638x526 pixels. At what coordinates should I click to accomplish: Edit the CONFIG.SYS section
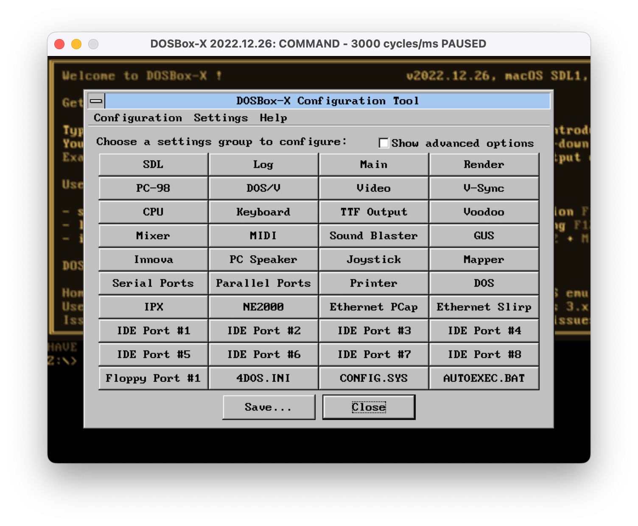click(374, 378)
